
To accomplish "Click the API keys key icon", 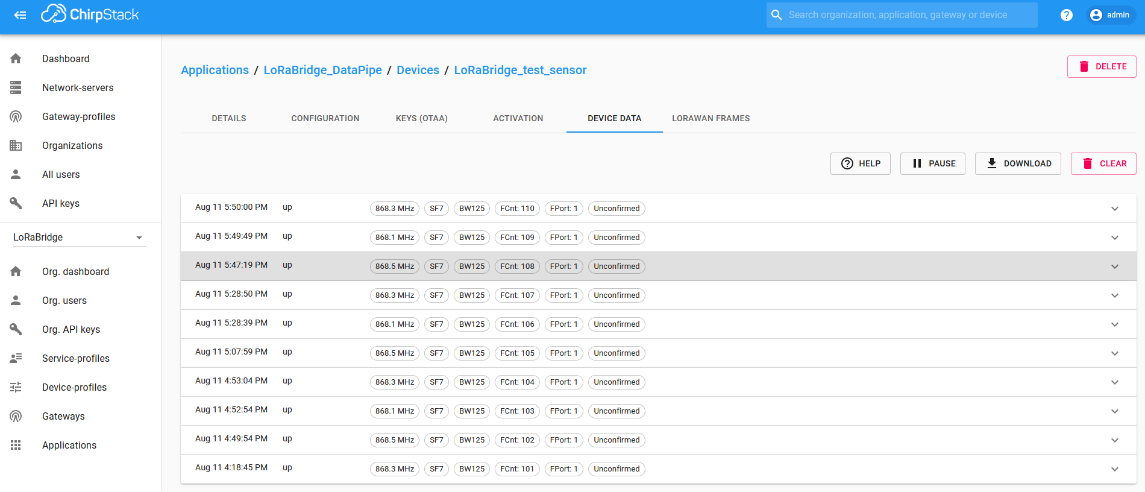I will pyautogui.click(x=16, y=203).
